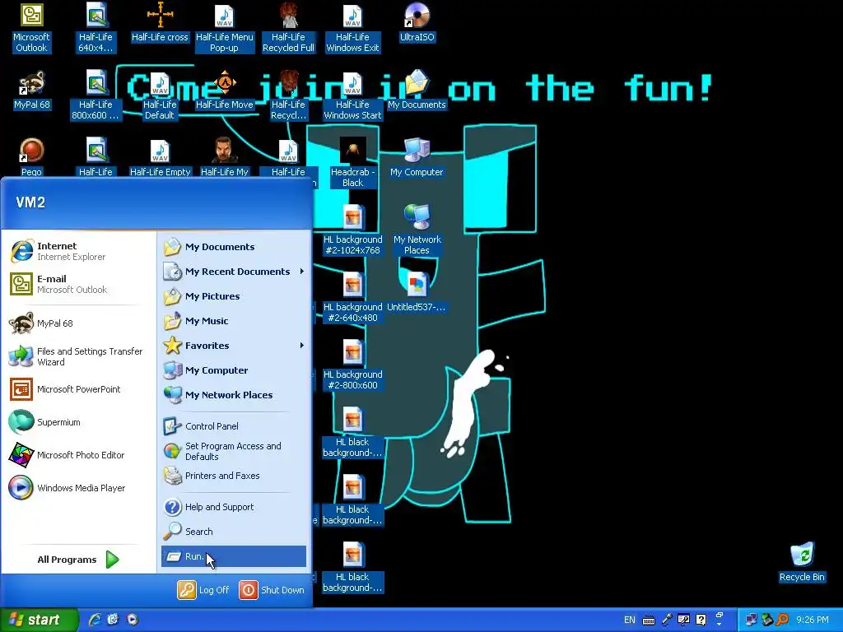Open the Half-Life cross desktop icon

160,22
